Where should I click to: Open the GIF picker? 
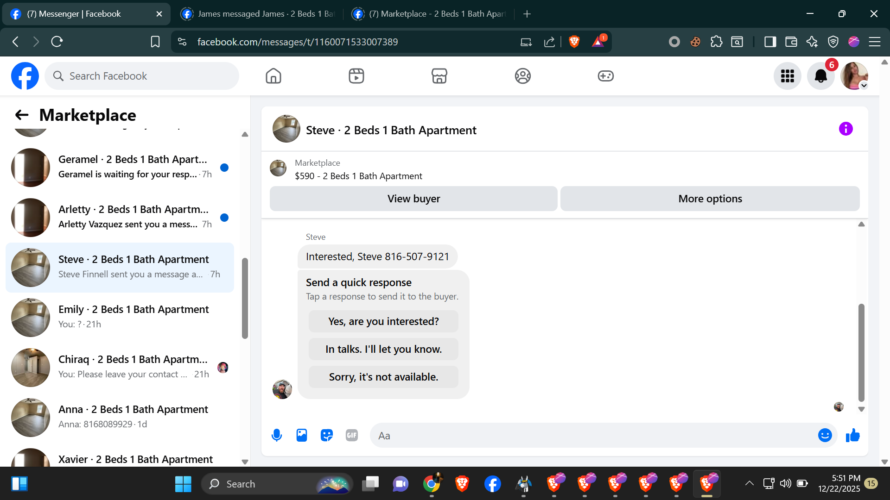[x=352, y=435]
